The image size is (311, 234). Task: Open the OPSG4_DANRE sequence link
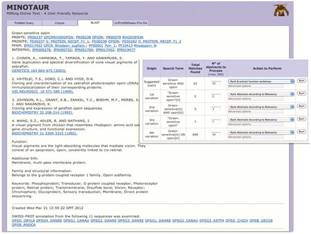49,221
